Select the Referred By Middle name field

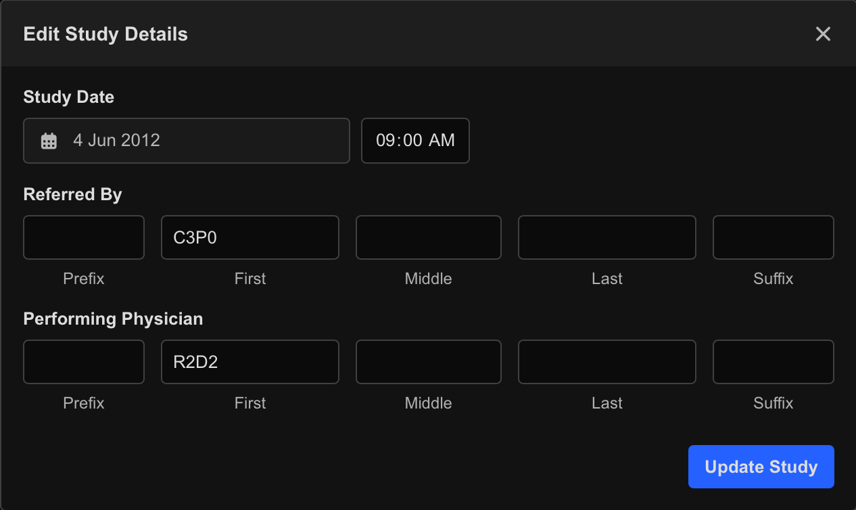coord(429,237)
